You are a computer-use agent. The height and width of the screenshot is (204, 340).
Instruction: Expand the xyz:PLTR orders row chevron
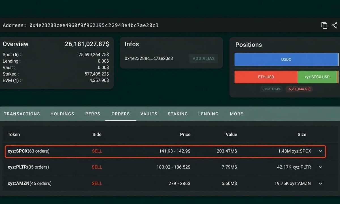(320, 167)
